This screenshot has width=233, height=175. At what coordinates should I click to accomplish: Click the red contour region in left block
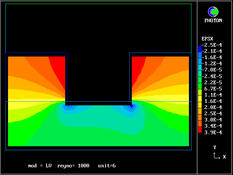tap(58, 66)
